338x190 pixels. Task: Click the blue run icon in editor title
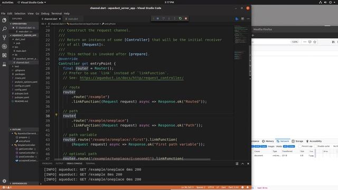237,19
